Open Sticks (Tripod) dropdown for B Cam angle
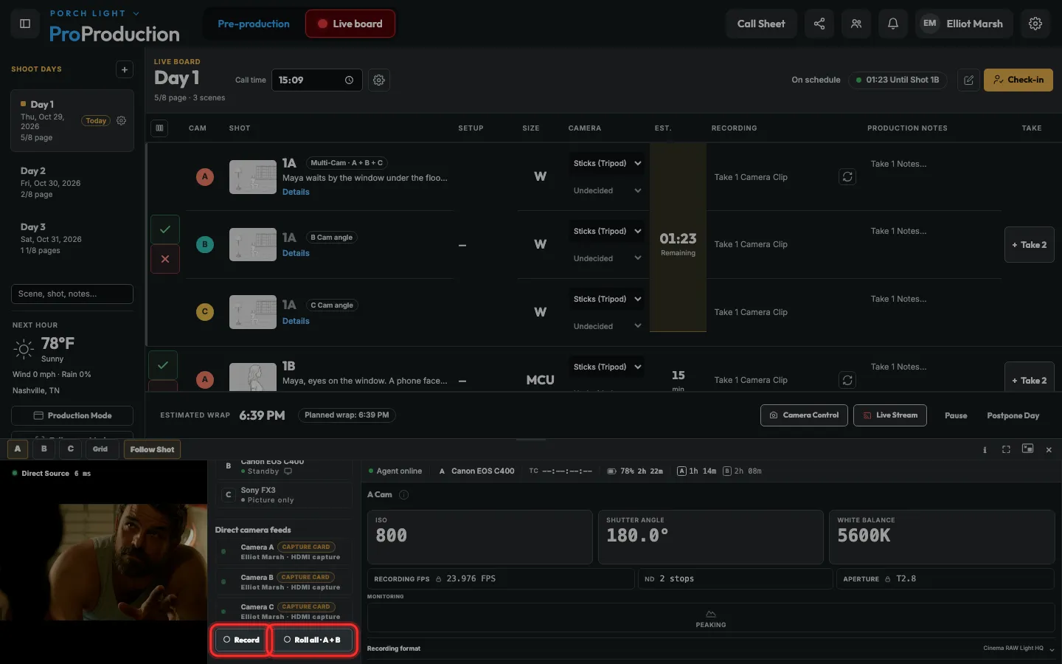 click(x=606, y=231)
